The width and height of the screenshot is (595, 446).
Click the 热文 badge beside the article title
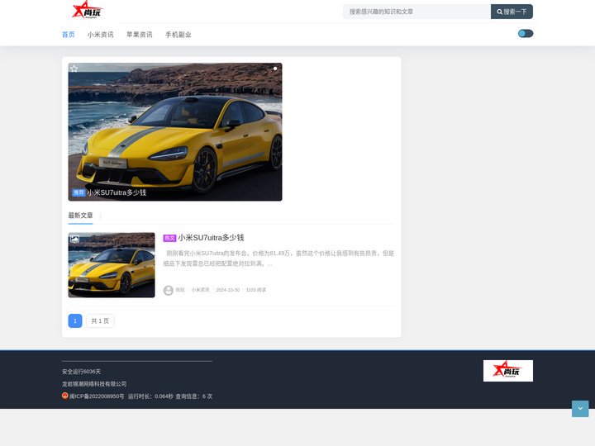tap(169, 238)
